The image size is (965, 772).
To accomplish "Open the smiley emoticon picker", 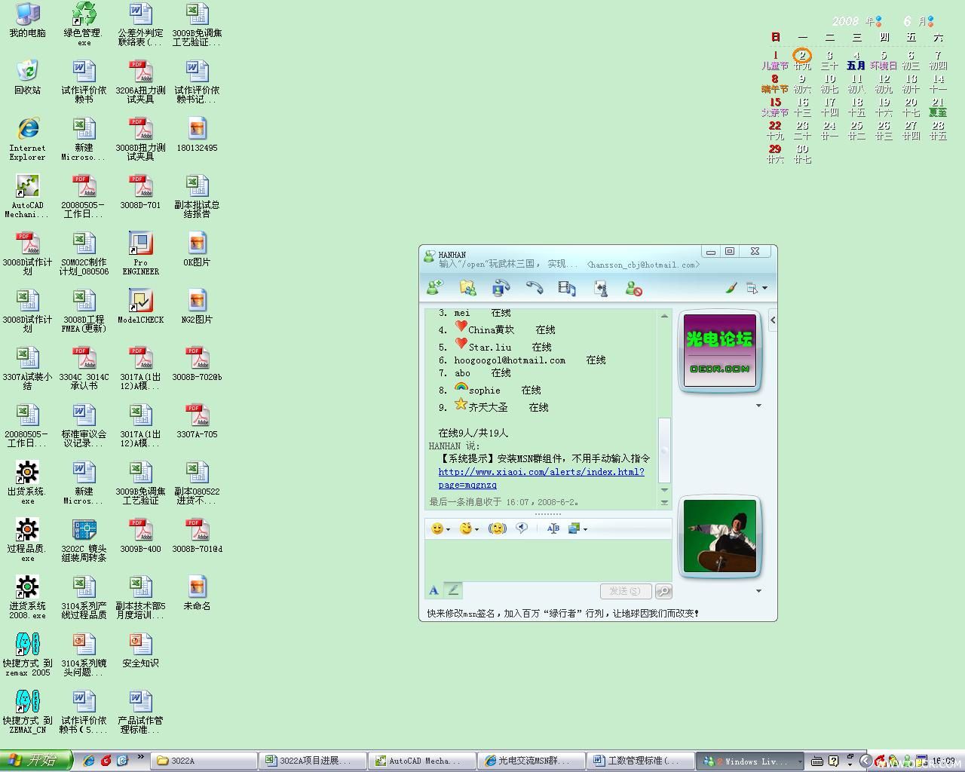I will tap(440, 528).
